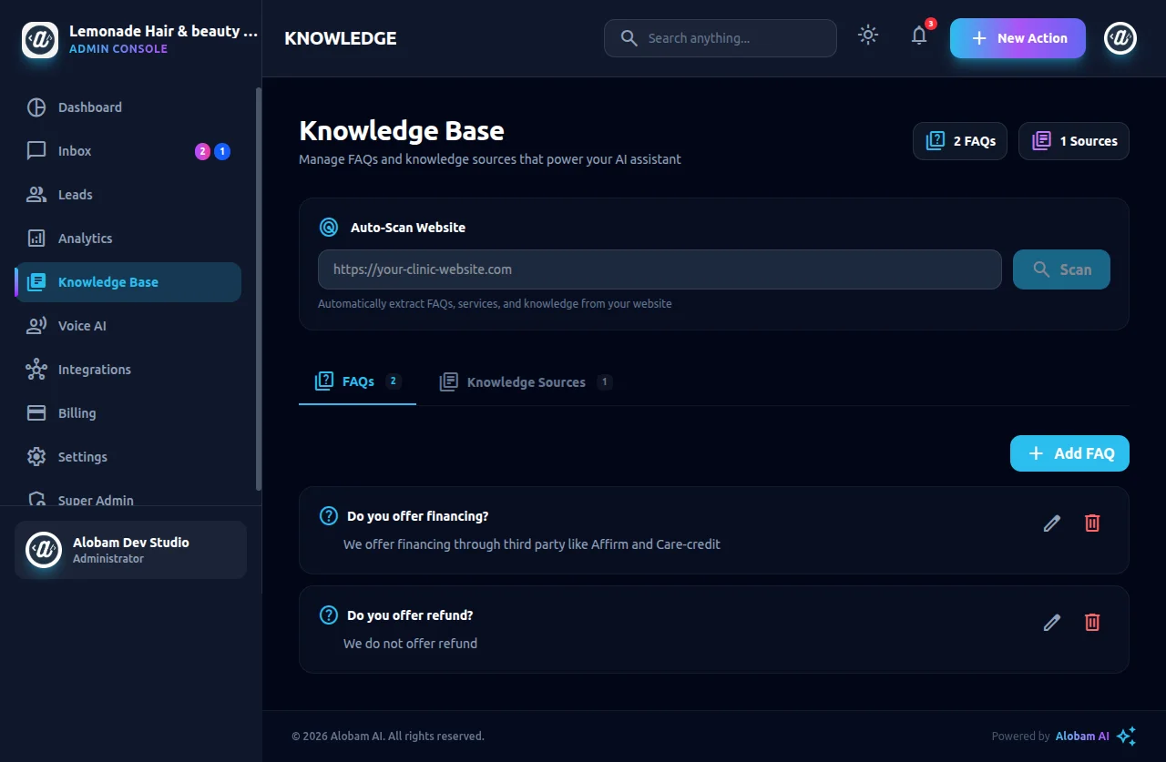Click the 2 FAQs counter chip
The height and width of the screenshot is (762, 1166).
960,141
